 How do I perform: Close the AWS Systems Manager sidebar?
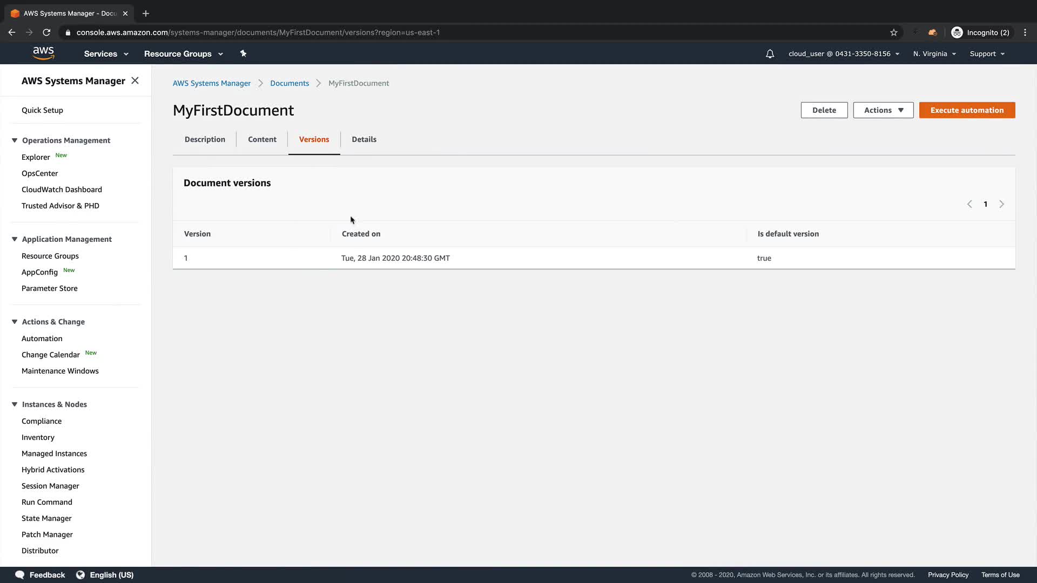pyautogui.click(x=135, y=80)
